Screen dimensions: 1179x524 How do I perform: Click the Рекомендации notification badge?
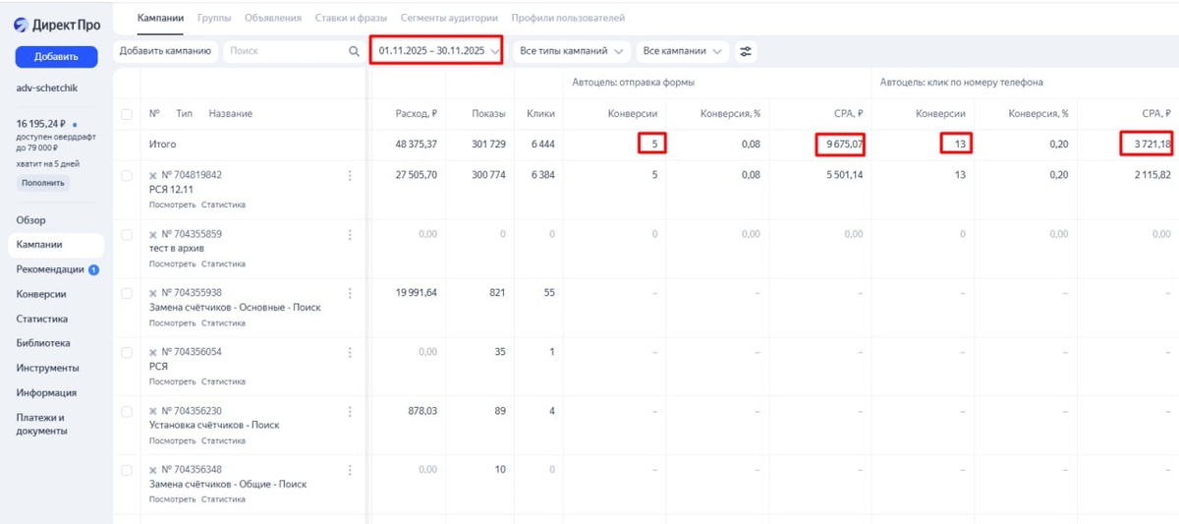93,269
